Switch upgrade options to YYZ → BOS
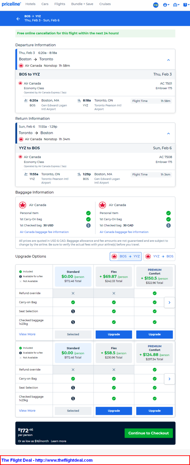 click(x=159, y=256)
